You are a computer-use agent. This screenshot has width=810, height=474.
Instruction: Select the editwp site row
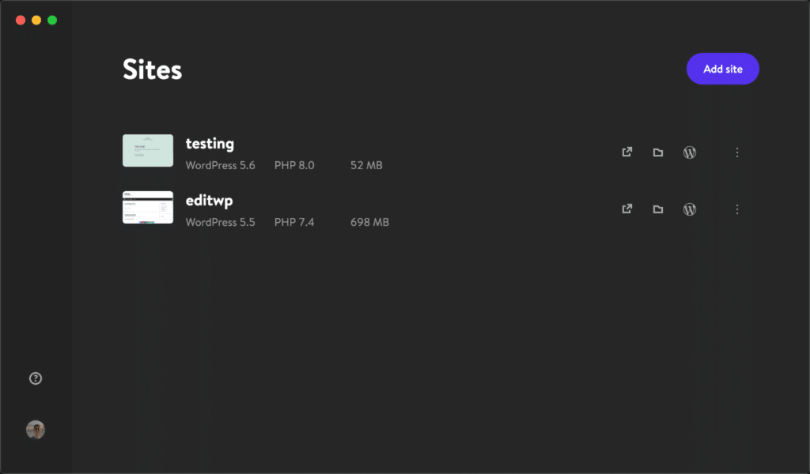[396, 208]
